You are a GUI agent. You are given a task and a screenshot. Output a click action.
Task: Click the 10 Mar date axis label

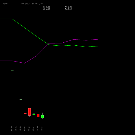click(16, 128)
